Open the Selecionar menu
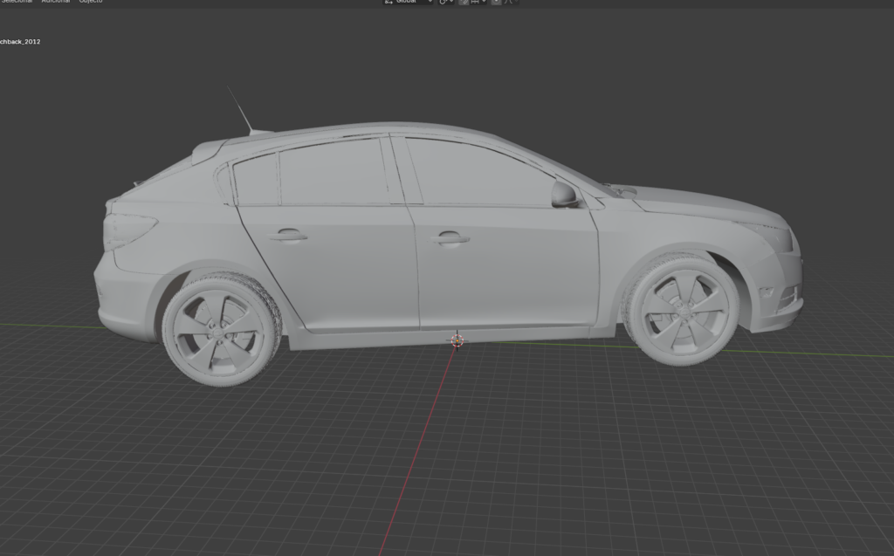This screenshot has height=556, width=894. coord(17,1)
